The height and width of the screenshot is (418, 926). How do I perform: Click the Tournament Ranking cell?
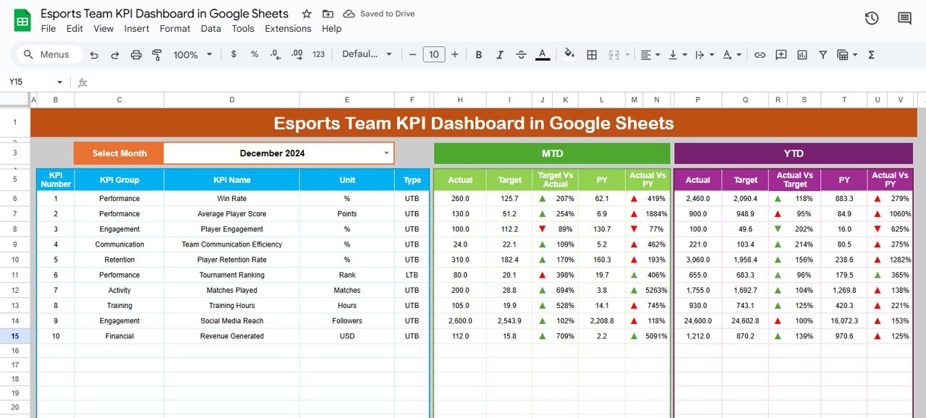tap(231, 275)
